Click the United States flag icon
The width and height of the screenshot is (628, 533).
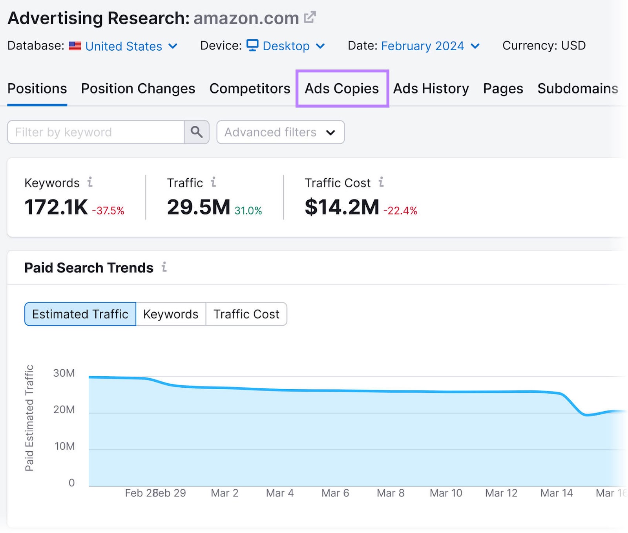pyautogui.click(x=75, y=46)
